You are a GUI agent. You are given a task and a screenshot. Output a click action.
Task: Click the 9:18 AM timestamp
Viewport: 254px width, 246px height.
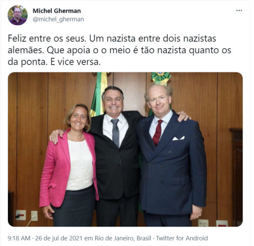[x=19, y=238]
